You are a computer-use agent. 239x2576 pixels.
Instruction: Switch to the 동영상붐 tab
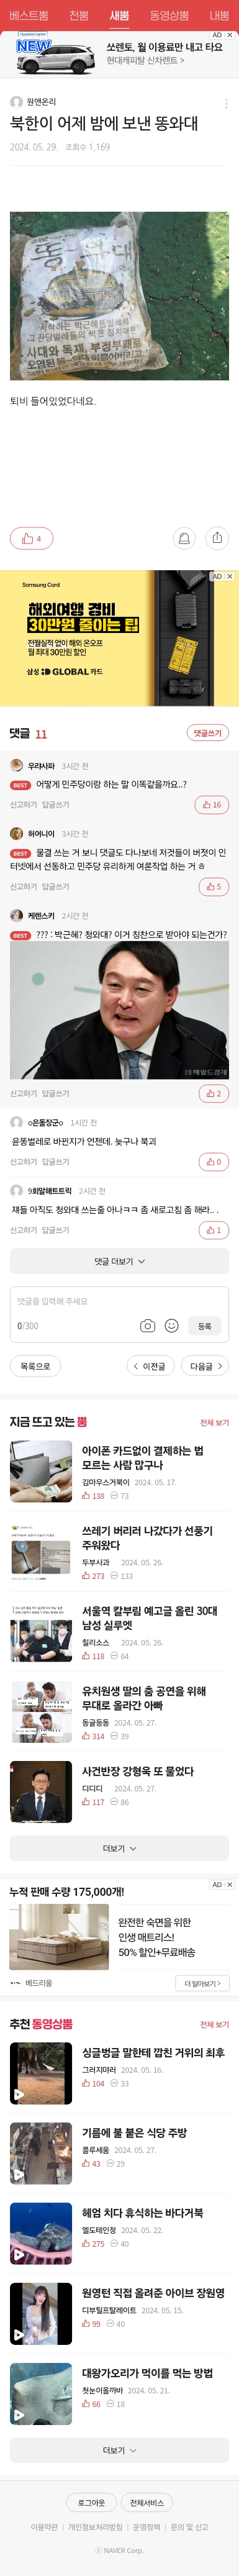[x=169, y=15]
